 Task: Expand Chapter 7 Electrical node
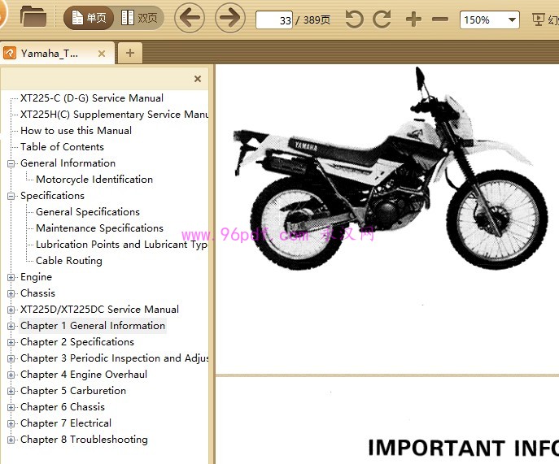pos(11,423)
